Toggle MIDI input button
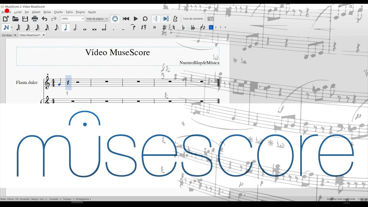This screenshot has height=207, width=368. (x=115, y=19)
